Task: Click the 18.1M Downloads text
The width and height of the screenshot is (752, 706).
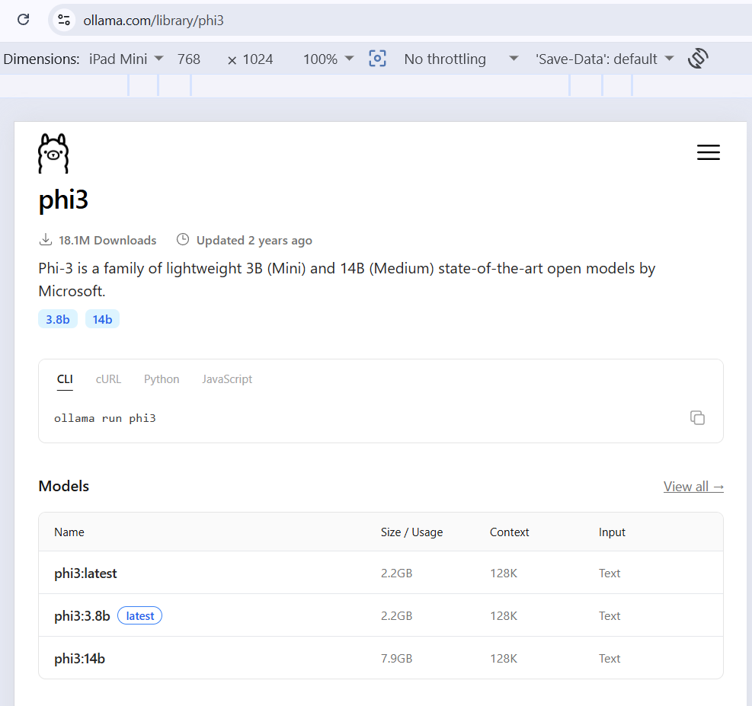Action: click(107, 240)
